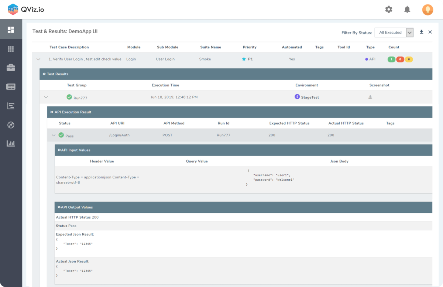The image size is (443, 287).
Task: Open the analytics levels icon in sidebar
Action: tap(11, 106)
